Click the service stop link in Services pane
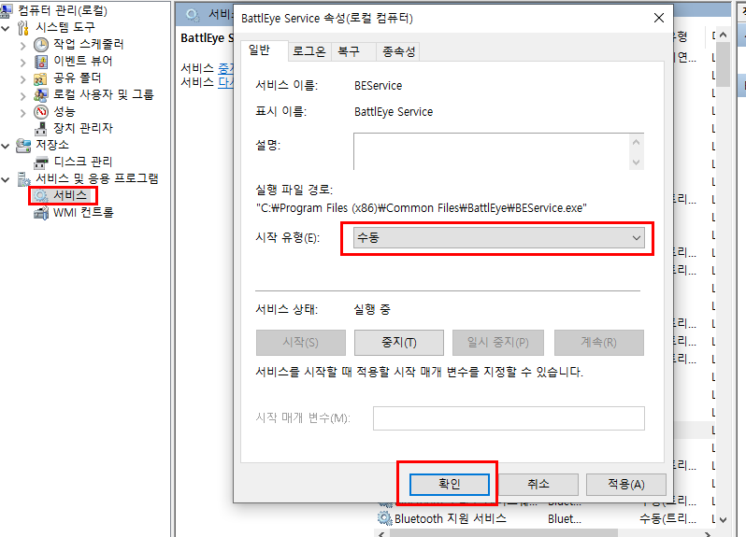 click(225, 68)
